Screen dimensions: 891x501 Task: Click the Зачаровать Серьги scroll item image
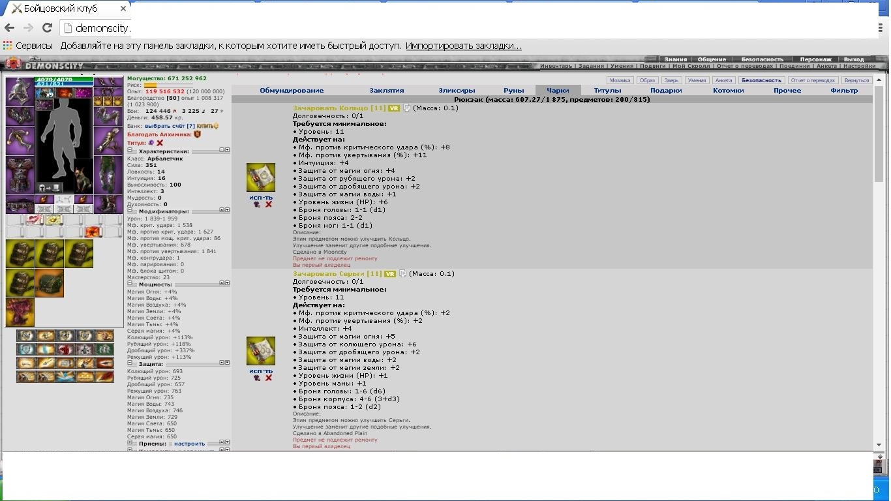(261, 351)
